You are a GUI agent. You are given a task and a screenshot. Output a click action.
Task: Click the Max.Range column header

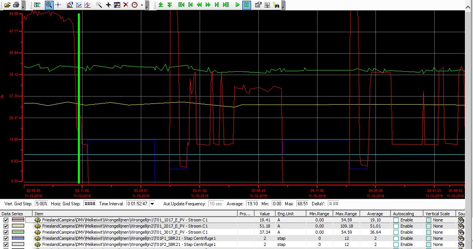(346, 214)
